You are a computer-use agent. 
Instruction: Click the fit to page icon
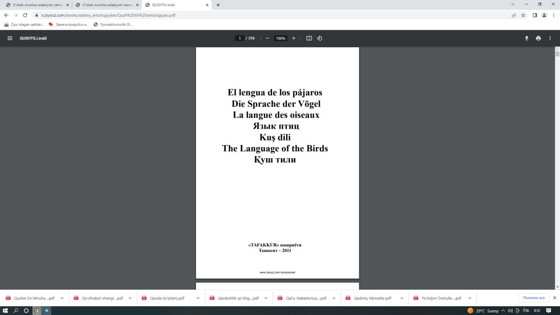[309, 38]
